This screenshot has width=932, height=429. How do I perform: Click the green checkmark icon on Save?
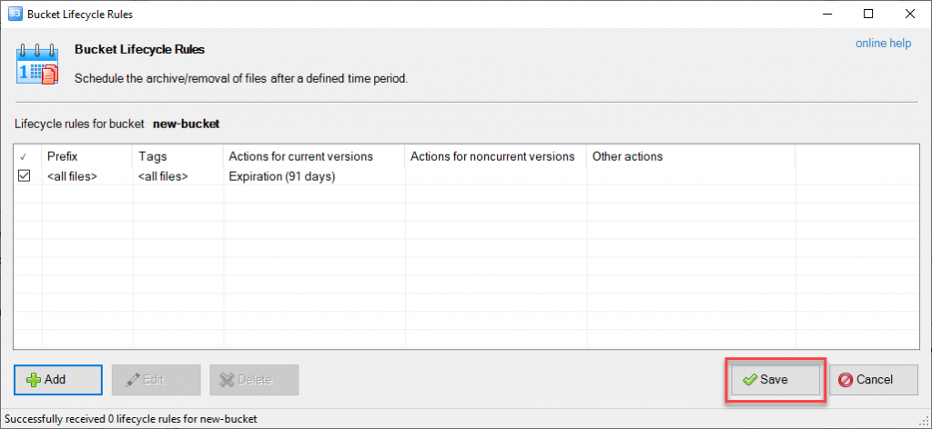749,380
